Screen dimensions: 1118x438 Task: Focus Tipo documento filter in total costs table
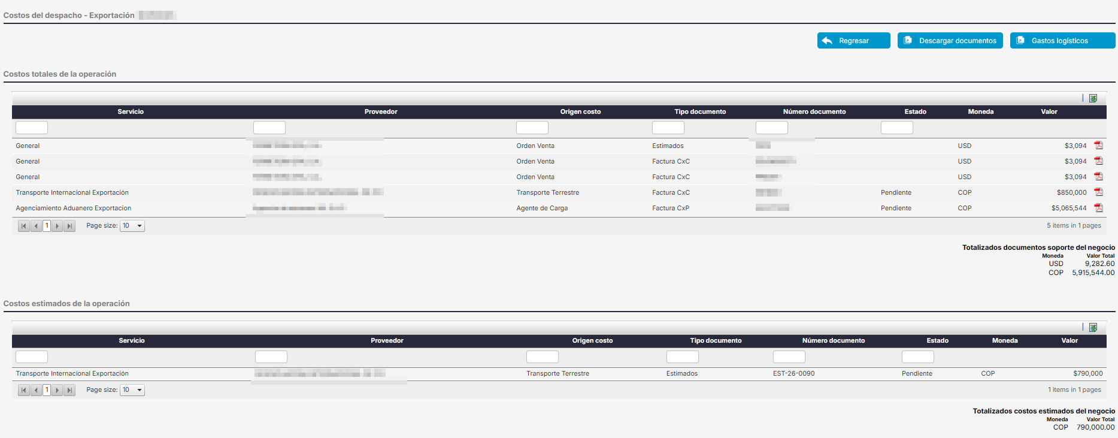668,128
